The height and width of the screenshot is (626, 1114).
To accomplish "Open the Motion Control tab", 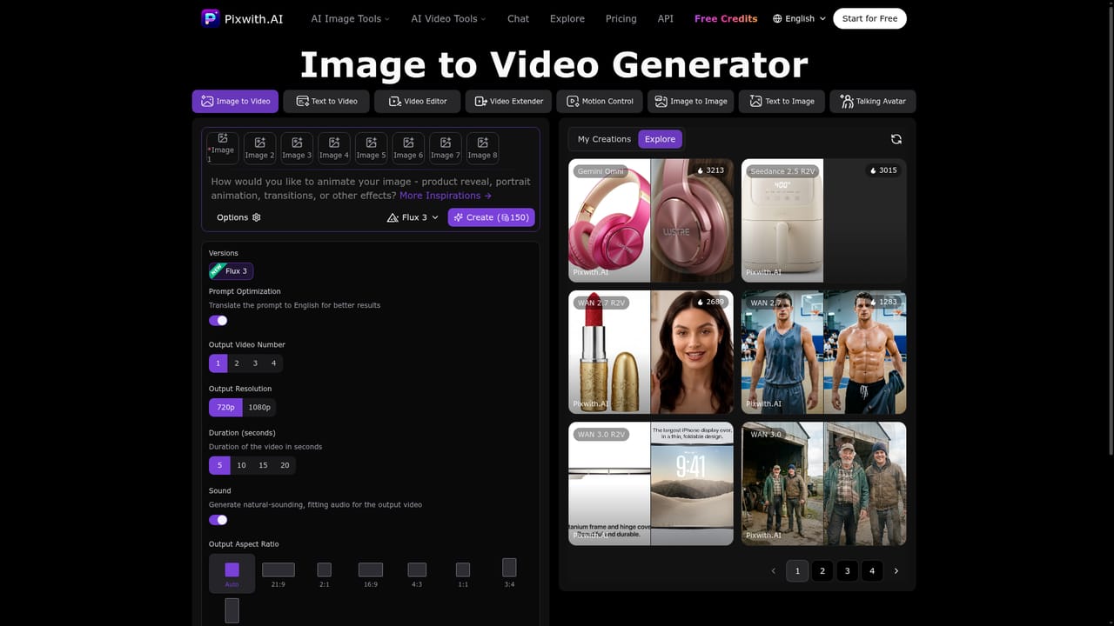I will point(600,101).
